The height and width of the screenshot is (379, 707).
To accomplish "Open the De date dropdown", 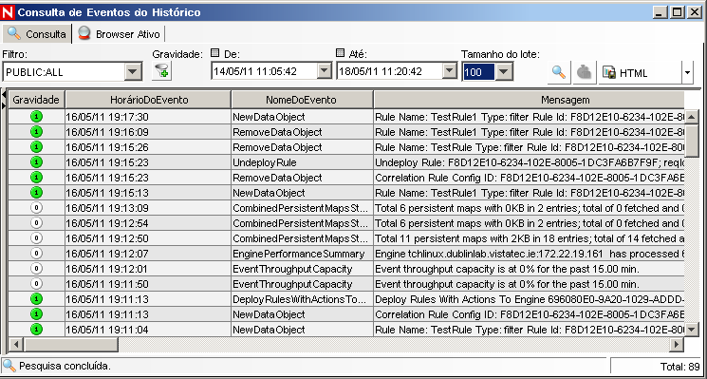I will point(325,71).
